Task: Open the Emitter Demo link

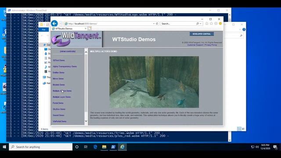Action: pyautogui.click(x=58, y=72)
